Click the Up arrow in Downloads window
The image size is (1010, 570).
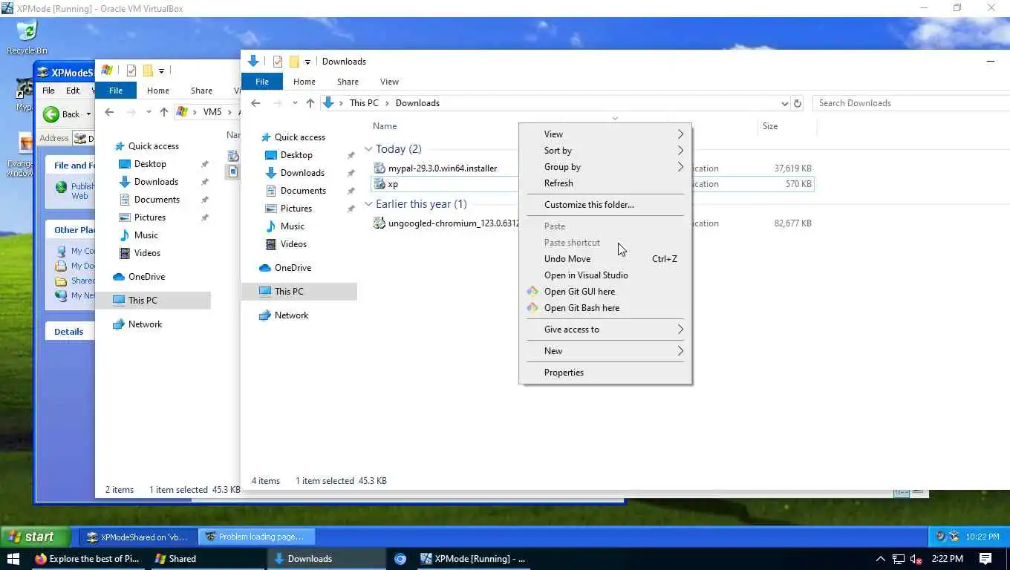click(x=310, y=103)
